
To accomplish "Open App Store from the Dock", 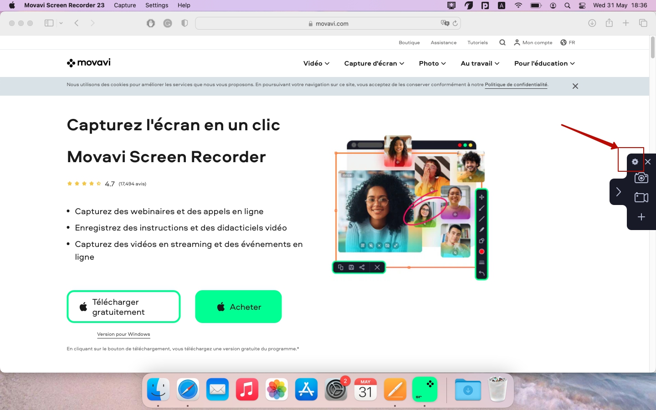I will point(306,389).
